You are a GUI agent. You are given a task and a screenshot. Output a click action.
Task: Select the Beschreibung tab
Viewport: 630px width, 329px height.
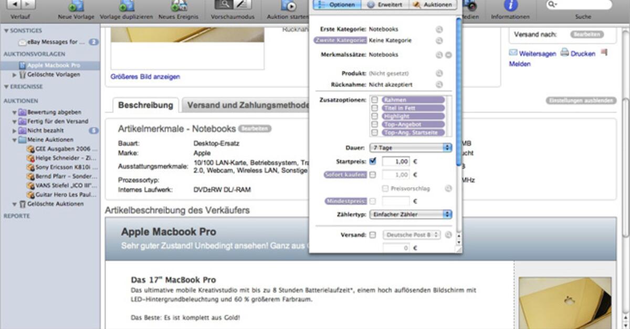145,105
